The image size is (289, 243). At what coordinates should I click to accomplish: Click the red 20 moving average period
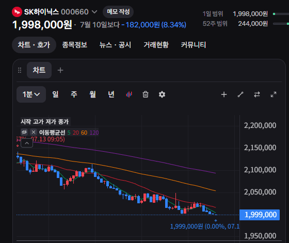76,133
